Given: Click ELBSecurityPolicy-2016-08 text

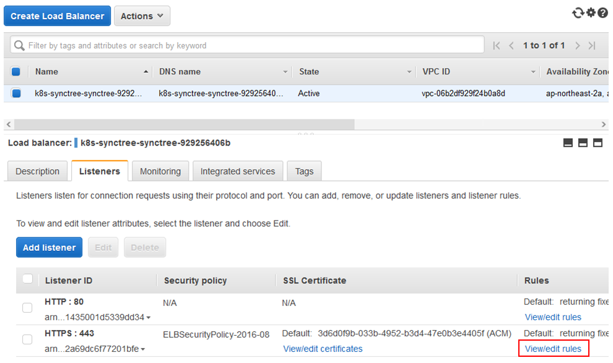Looking at the screenshot, I should click(216, 335).
